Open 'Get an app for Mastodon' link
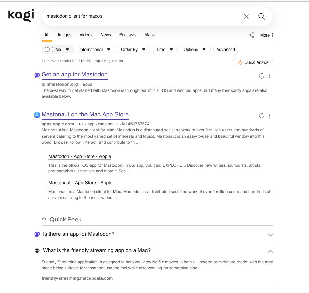 [75, 75]
